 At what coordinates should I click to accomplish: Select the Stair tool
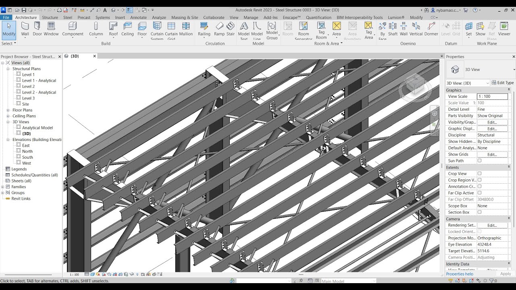click(x=231, y=29)
